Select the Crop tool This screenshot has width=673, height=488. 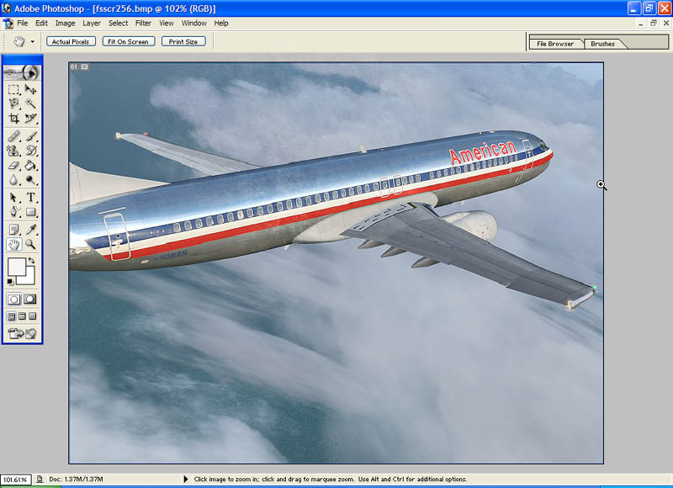coord(14,119)
